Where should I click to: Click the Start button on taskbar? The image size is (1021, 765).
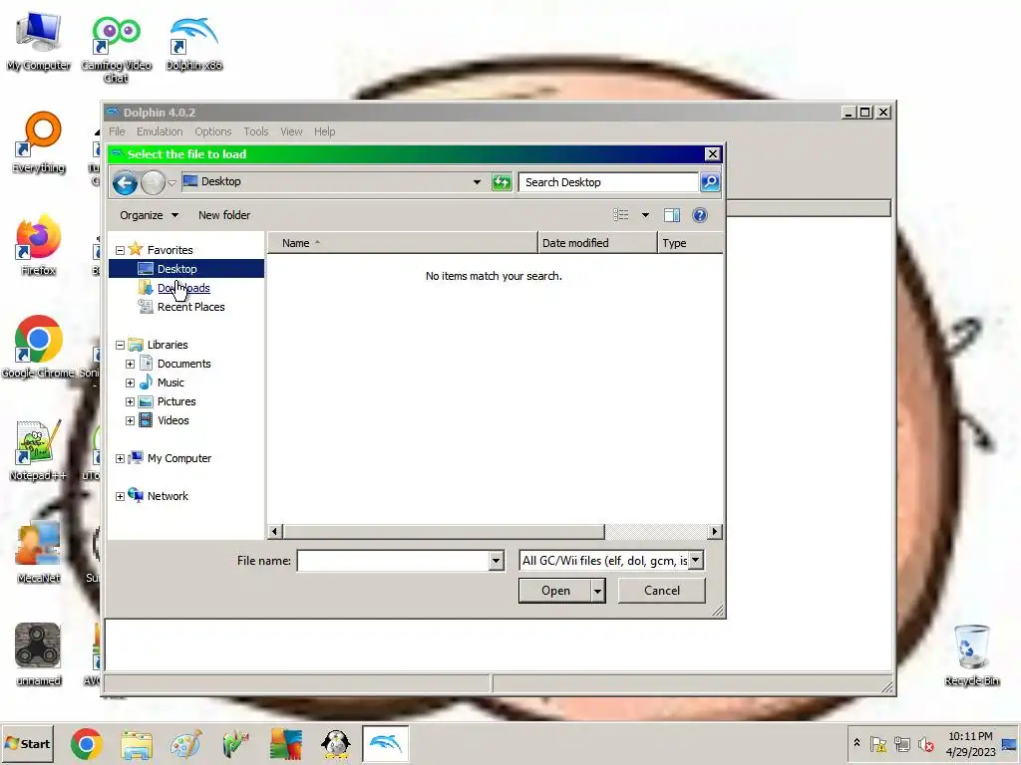[27, 743]
